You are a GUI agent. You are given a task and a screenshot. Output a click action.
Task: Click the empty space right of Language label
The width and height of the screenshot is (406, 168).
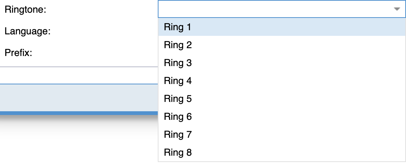click(x=105, y=31)
